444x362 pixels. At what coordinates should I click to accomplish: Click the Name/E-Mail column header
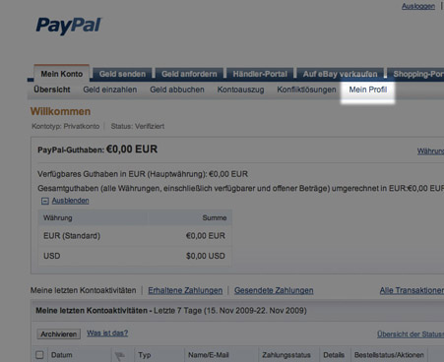[x=208, y=355]
